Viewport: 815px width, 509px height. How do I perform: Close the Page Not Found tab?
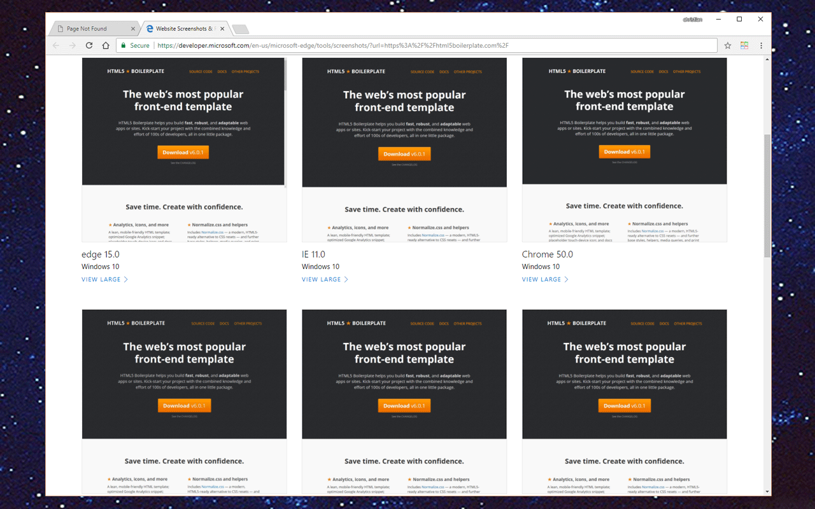pyautogui.click(x=133, y=28)
